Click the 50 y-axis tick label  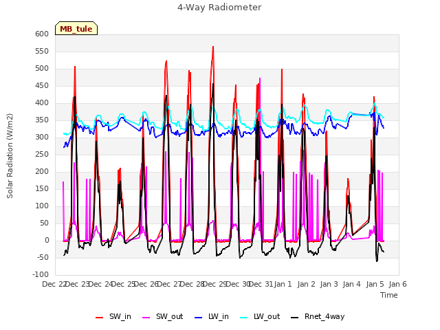coord(44,223)
